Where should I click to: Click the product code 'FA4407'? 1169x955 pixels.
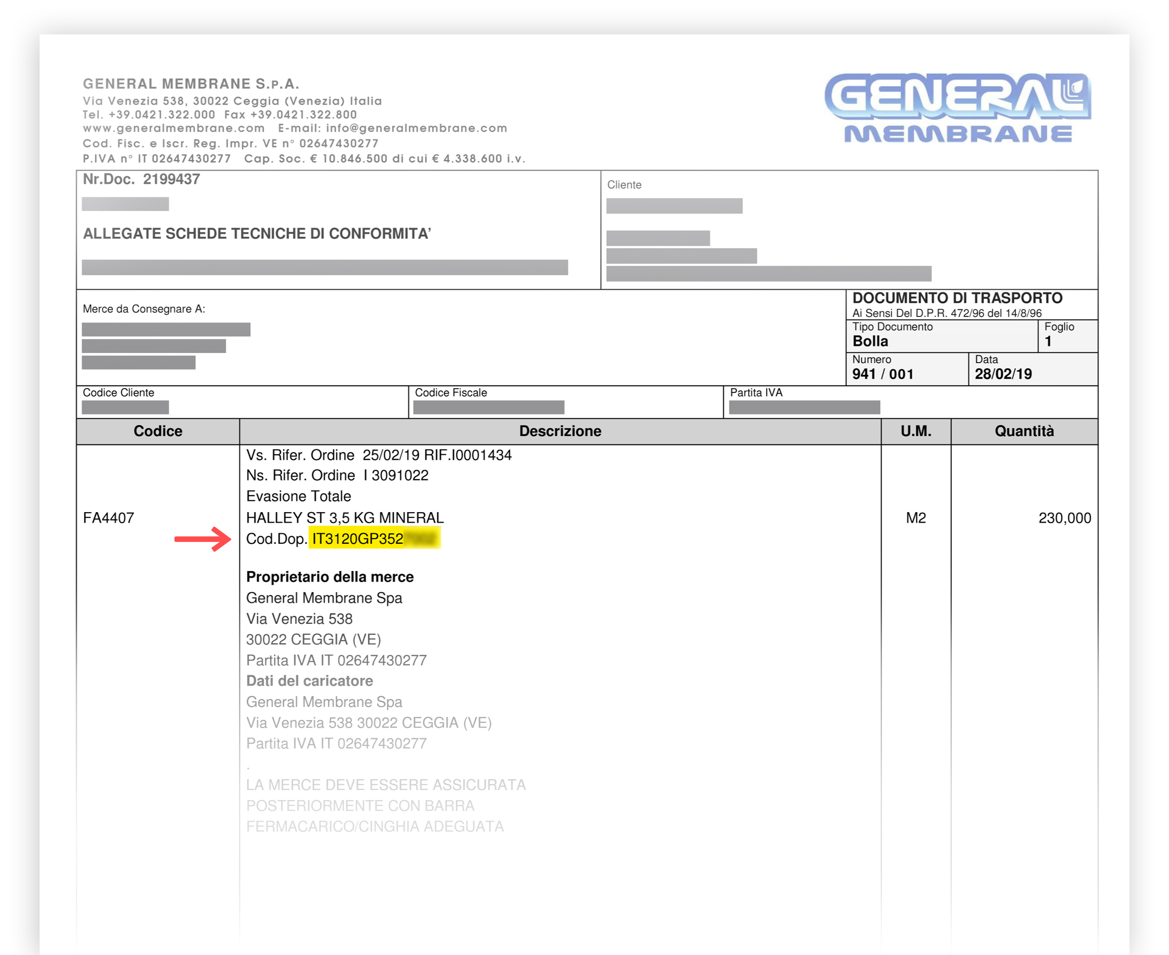pyautogui.click(x=108, y=518)
